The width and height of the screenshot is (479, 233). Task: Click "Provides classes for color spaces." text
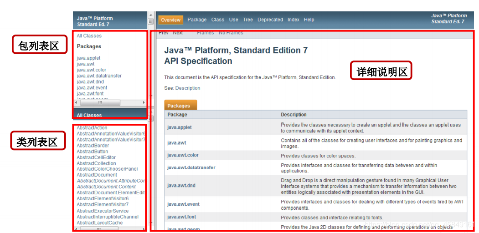[x=318, y=156]
